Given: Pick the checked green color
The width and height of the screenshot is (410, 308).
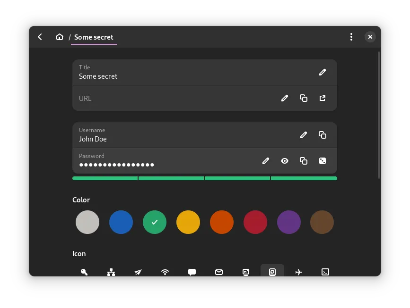Looking at the screenshot, I should (155, 222).
